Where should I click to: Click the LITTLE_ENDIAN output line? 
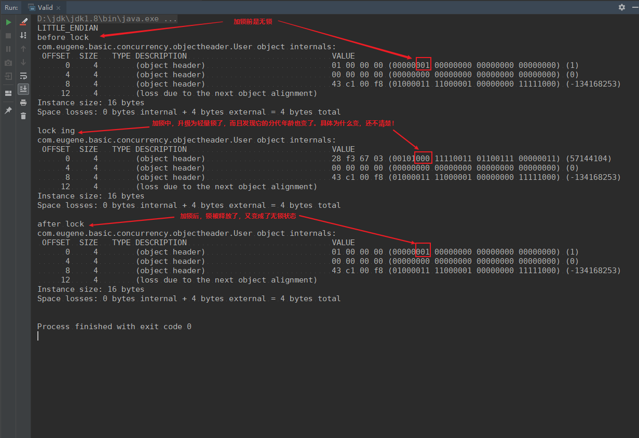(67, 28)
